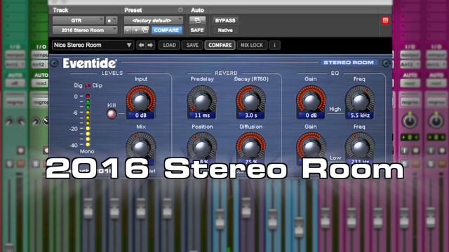
Task: Click the Dig Clip indicator LED
Action: 88,85
